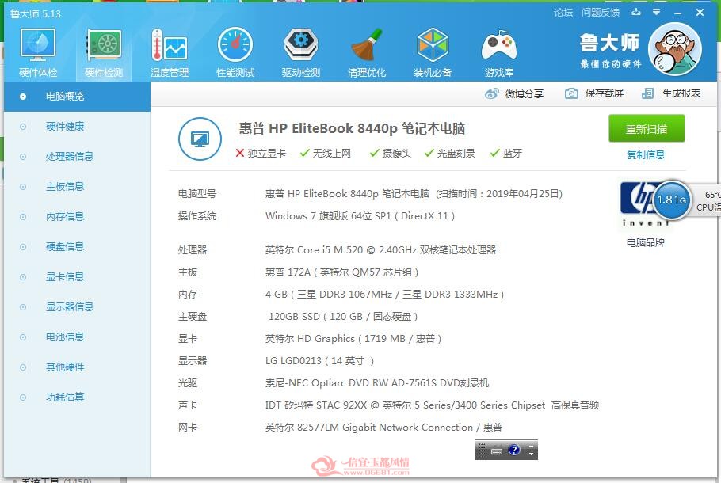
Task: Open 驱动检测 driver detection
Action: tap(301, 52)
